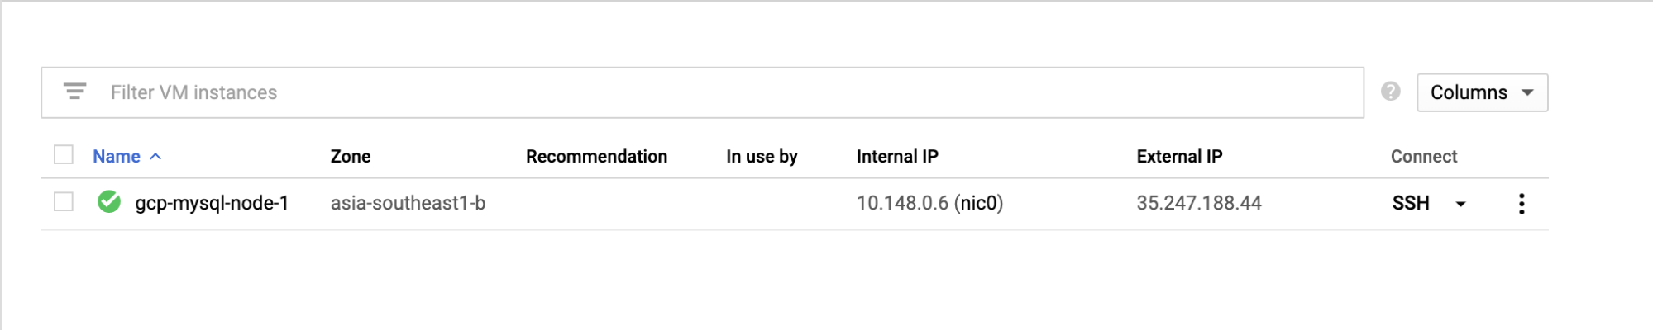The width and height of the screenshot is (1653, 330).
Task: Click the filter list icon
Action: (75, 92)
